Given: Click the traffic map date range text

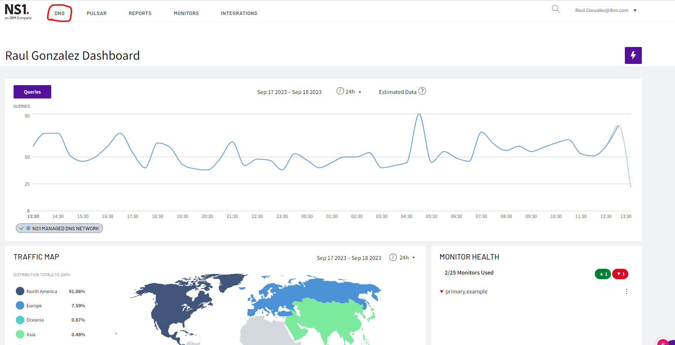Looking at the screenshot, I should point(349,258).
